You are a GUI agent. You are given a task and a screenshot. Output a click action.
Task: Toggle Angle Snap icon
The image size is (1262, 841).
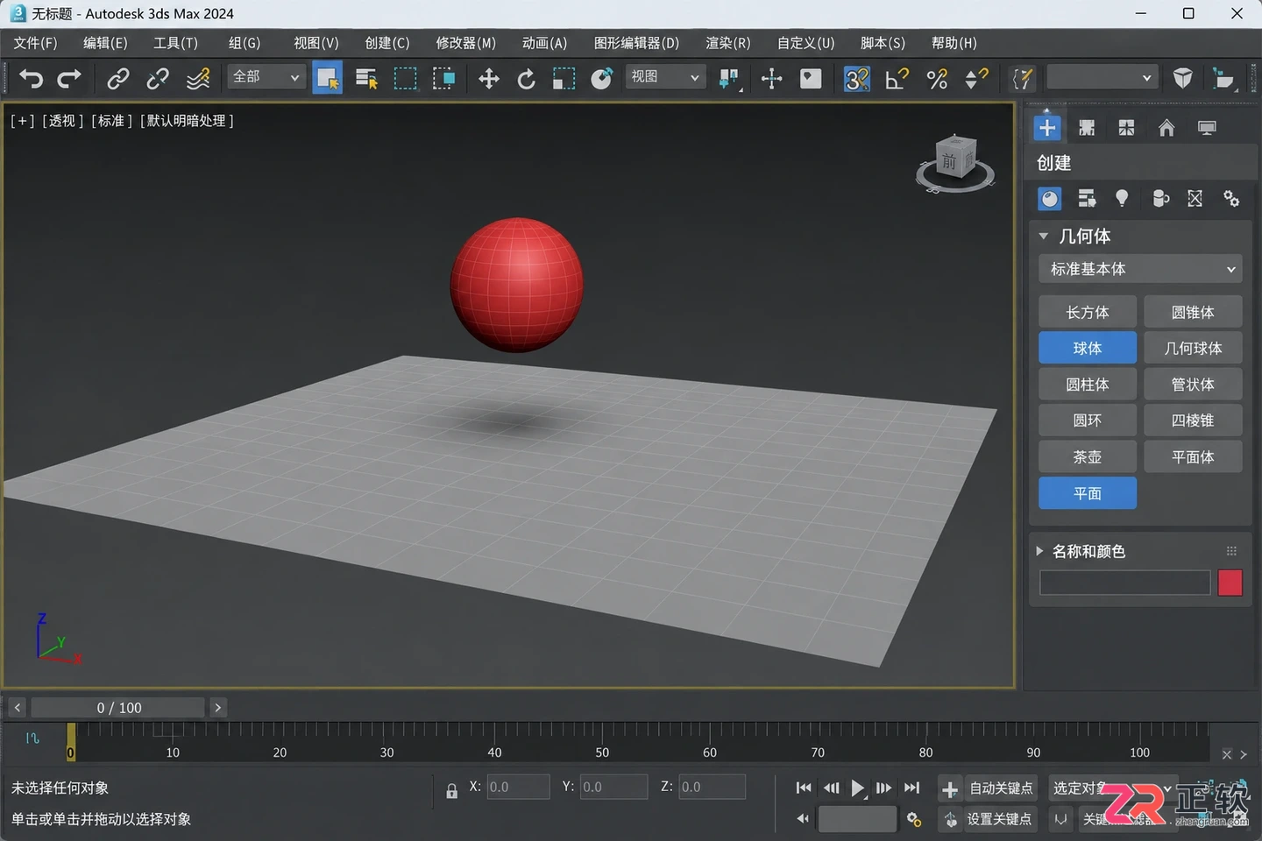pyautogui.click(x=897, y=79)
